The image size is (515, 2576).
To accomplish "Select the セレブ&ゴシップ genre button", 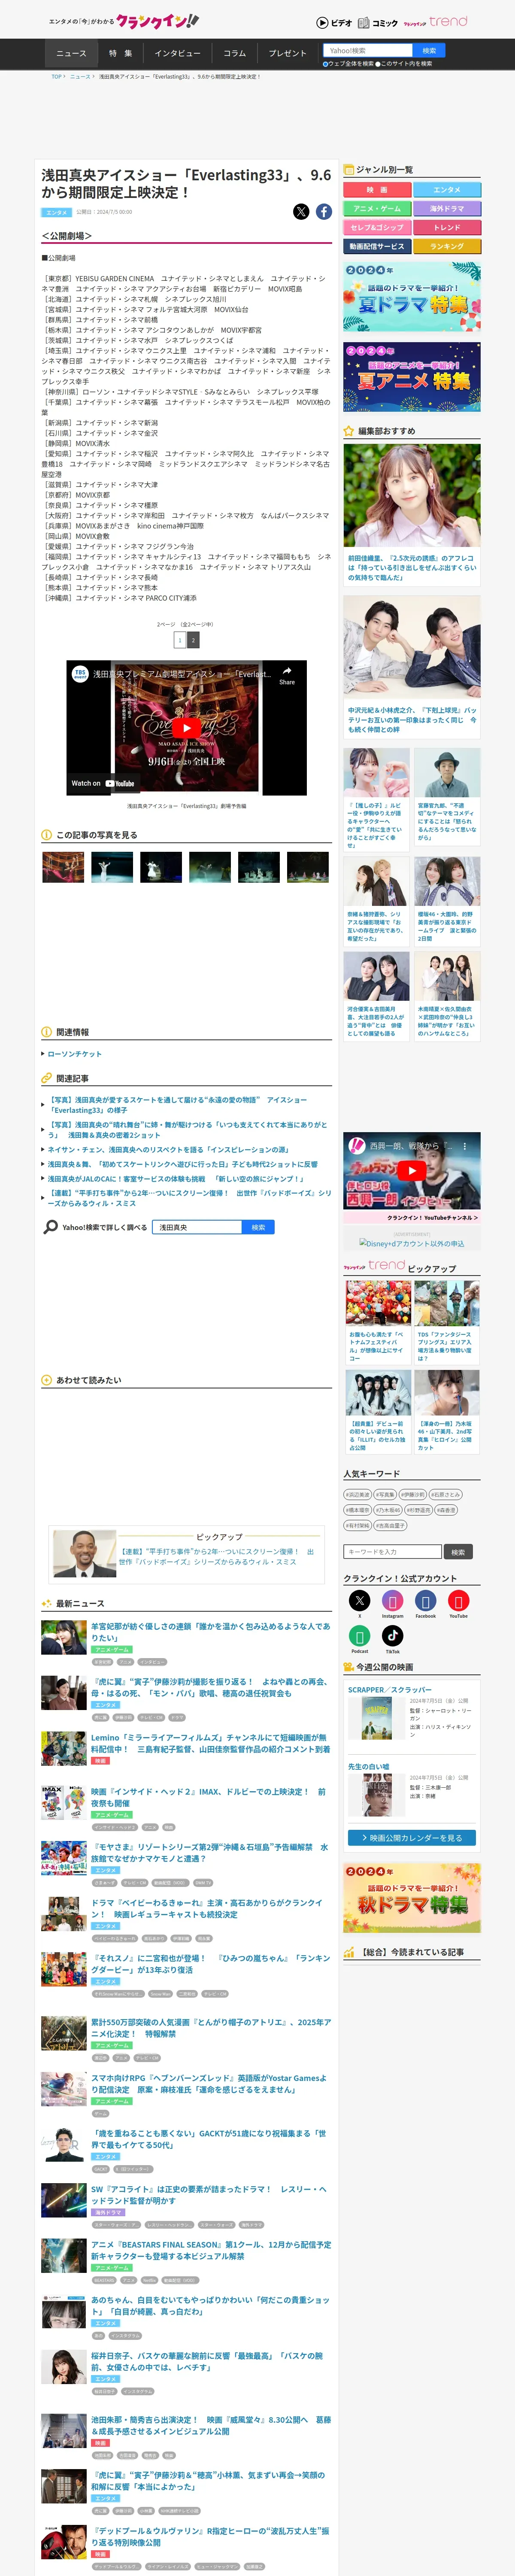I will 377,228.
